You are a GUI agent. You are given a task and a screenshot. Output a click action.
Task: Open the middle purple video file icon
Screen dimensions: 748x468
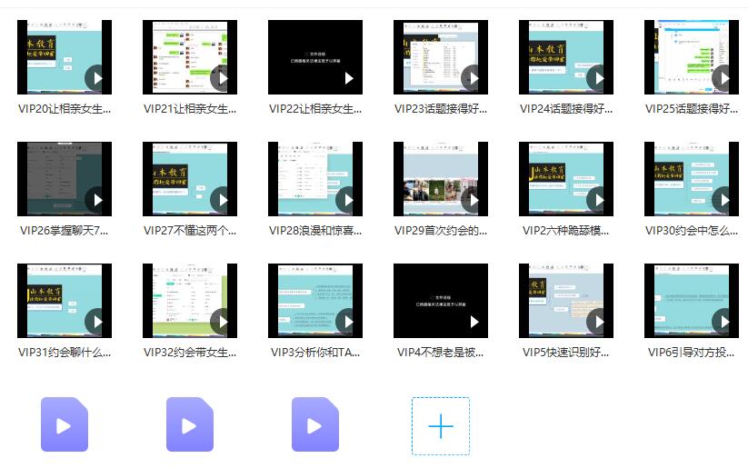(190, 425)
